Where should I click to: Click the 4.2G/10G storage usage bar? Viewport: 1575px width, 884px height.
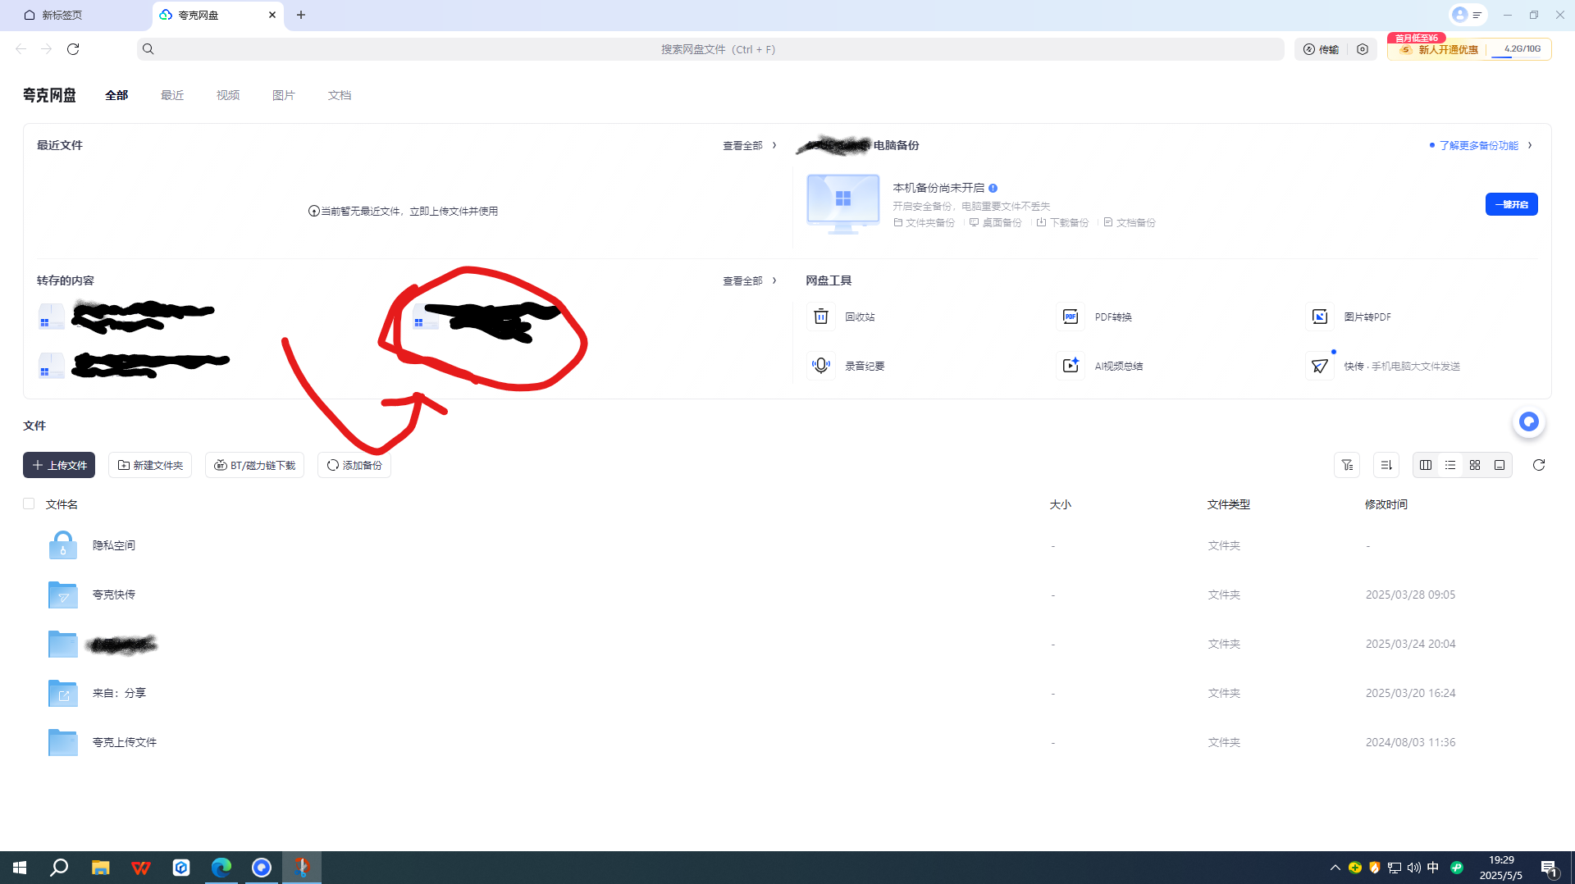tap(1522, 49)
